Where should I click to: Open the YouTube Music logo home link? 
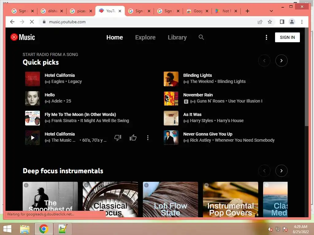click(23, 37)
